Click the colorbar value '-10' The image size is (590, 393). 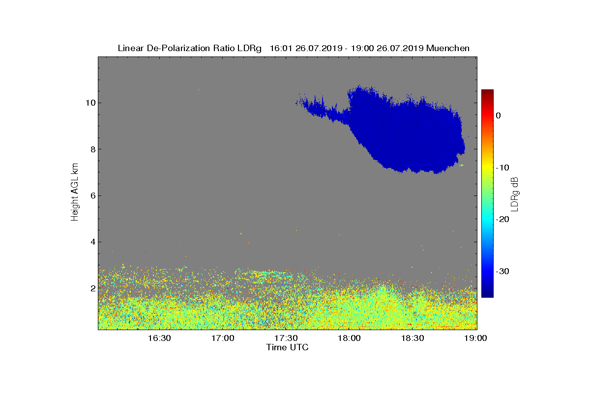click(502, 168)
